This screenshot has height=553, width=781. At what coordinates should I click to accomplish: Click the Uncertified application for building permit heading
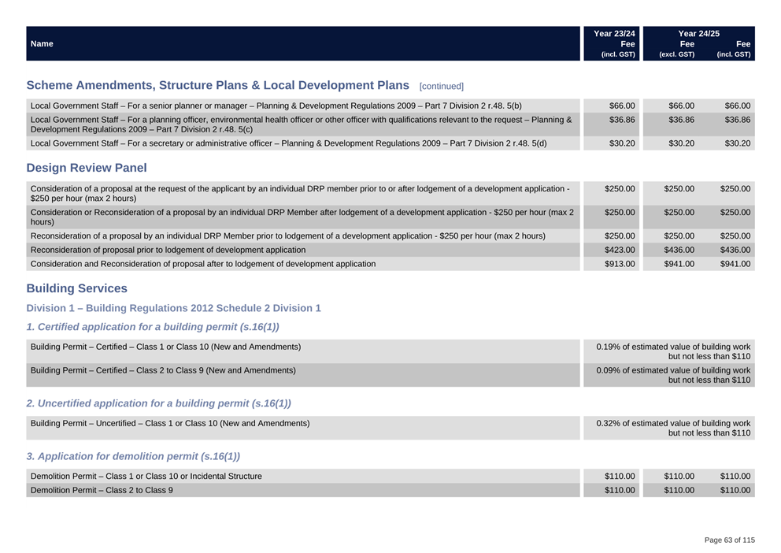click(158, 403)
